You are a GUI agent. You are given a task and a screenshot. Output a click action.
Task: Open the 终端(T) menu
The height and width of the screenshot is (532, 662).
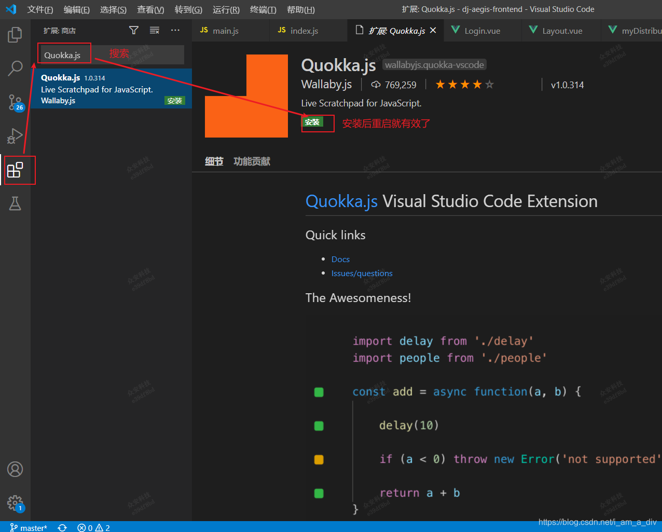(x=263, y=9)
